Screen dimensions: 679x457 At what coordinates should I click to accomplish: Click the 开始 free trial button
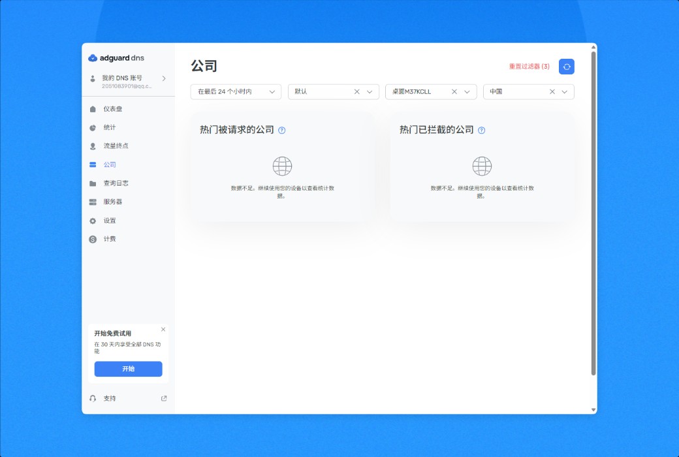point(128,369)
